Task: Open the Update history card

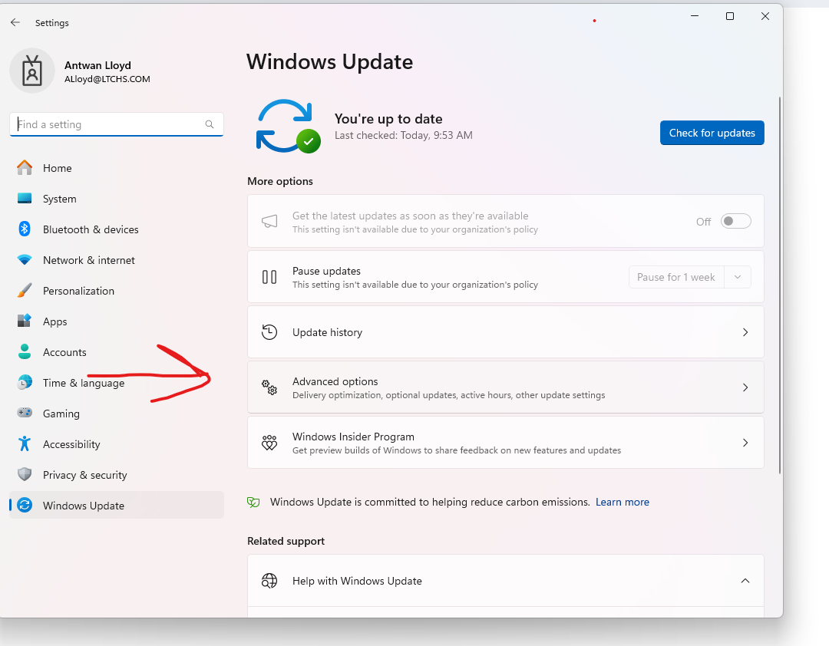Action: click(505, 332)
